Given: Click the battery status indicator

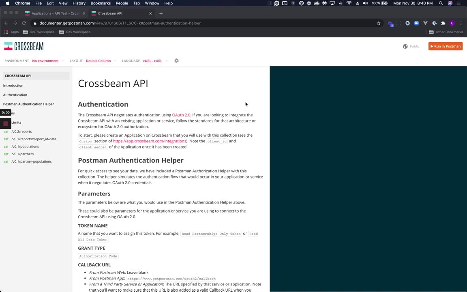Looking at the screenshot, I should pos(380,3).
